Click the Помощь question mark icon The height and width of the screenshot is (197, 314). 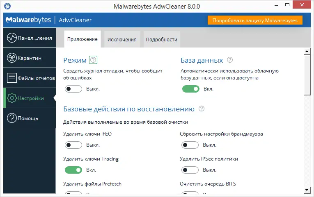pyautogui.click(x=12, y=118)
